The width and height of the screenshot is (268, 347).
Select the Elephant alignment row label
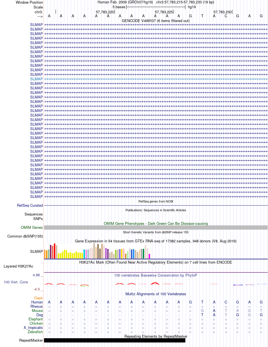(x=36, y=319)
